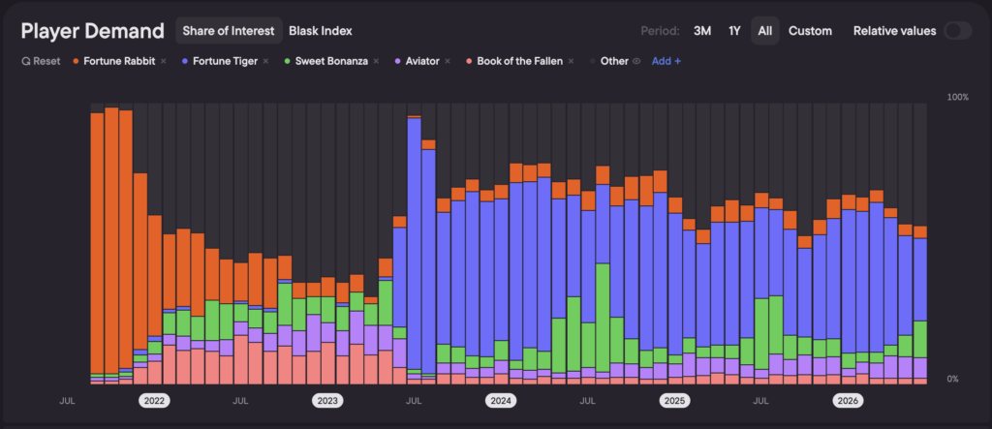Remove Book of the Fallen series
The image size is (992, 429).
571,61
